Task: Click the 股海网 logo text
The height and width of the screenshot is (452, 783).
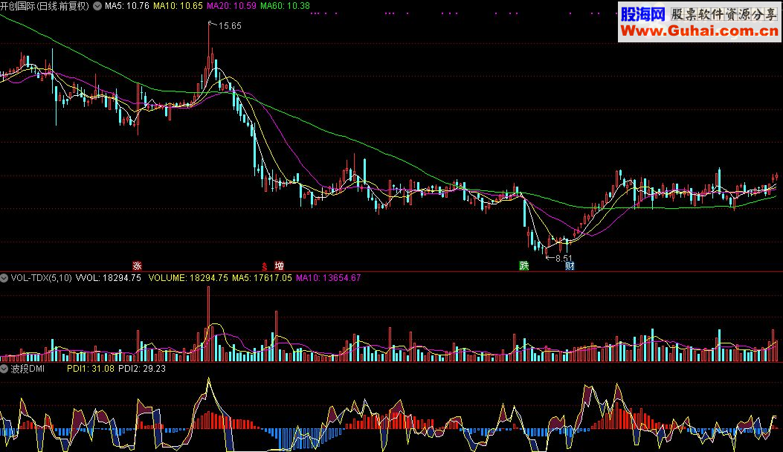Action: (642, 14)
